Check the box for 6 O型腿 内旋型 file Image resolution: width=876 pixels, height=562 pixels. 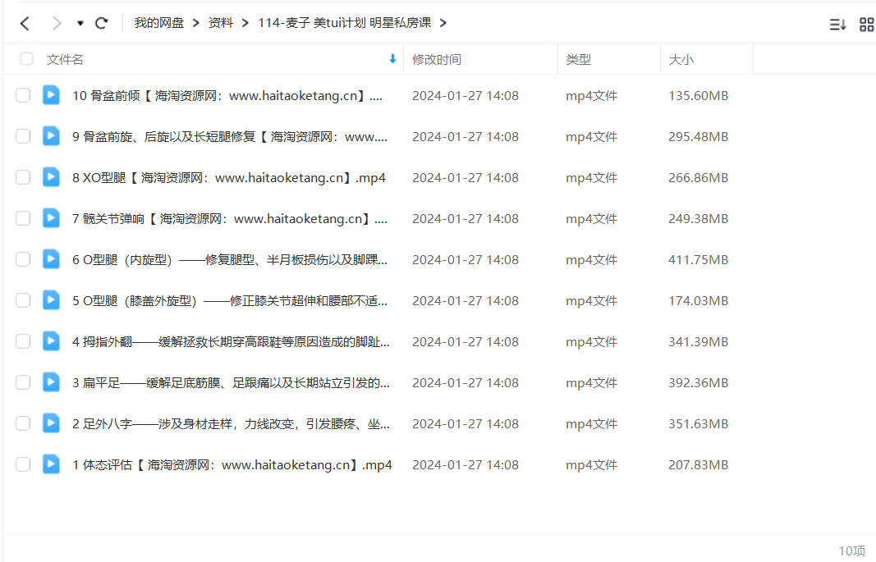[23, 259]
